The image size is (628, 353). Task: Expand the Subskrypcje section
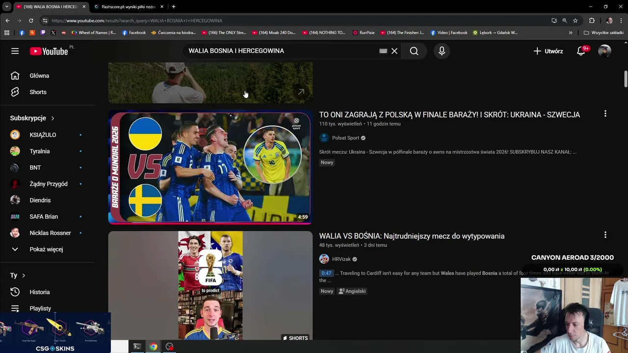coord(32,118)
